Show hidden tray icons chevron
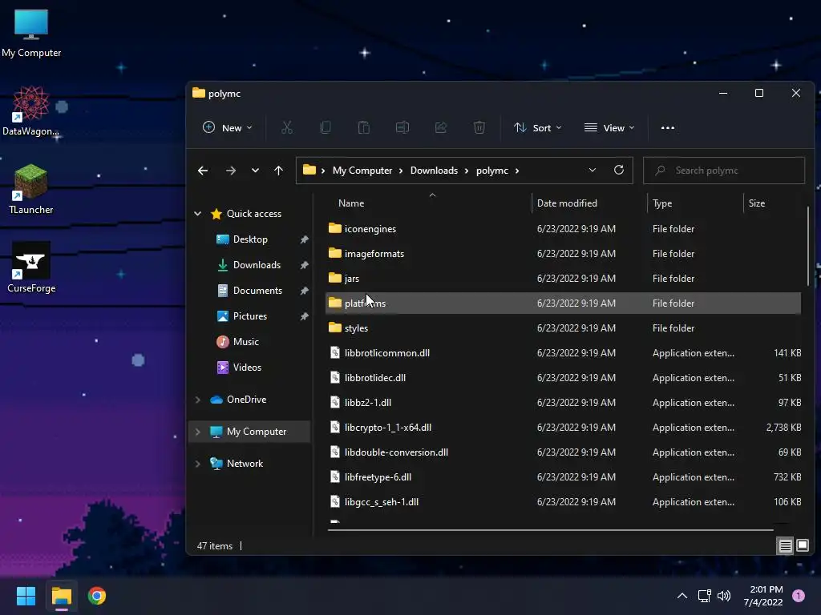 point(682,596)
